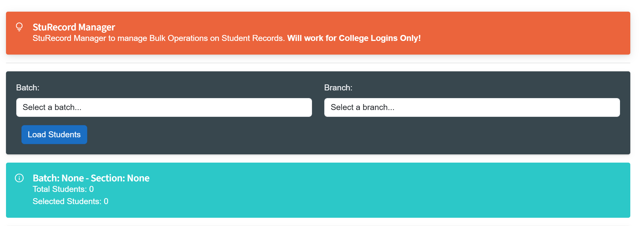Click the "Section: None" heading text

point(120,178)
